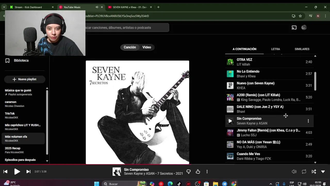Mute the YouTube Music browser tab
This screenshot has height=186, width=330.
pos(97,7)
